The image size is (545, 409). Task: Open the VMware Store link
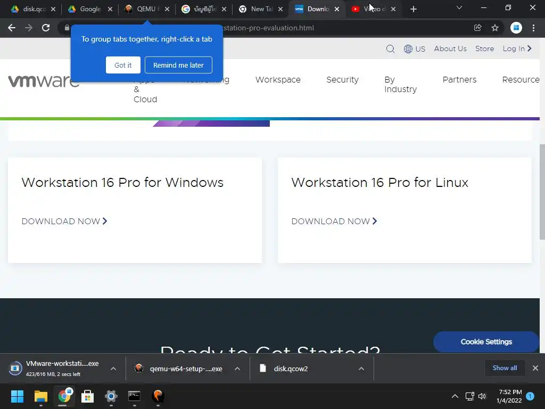[484, 48]
